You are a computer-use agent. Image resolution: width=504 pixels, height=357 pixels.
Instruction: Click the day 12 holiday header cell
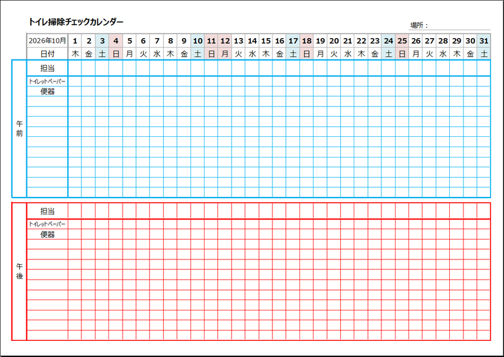coord(225,41)
